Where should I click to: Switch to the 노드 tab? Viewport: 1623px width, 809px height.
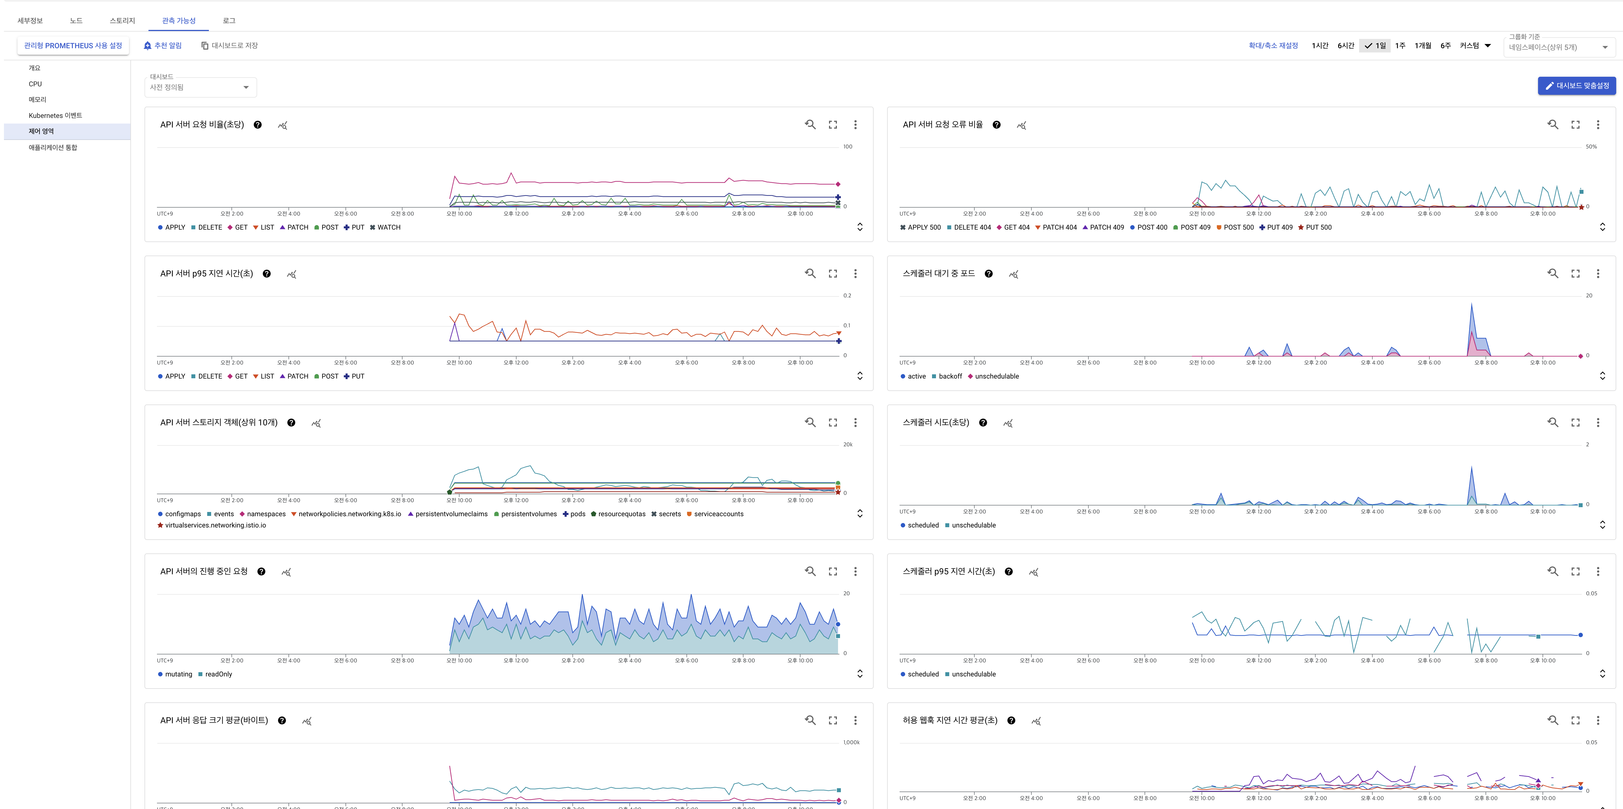(76, 21)
